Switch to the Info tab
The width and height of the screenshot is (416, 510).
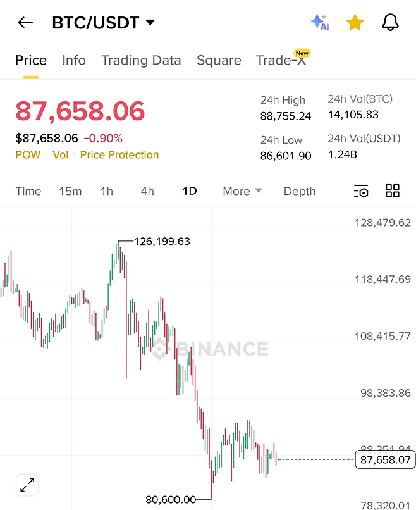pos(74,61)
